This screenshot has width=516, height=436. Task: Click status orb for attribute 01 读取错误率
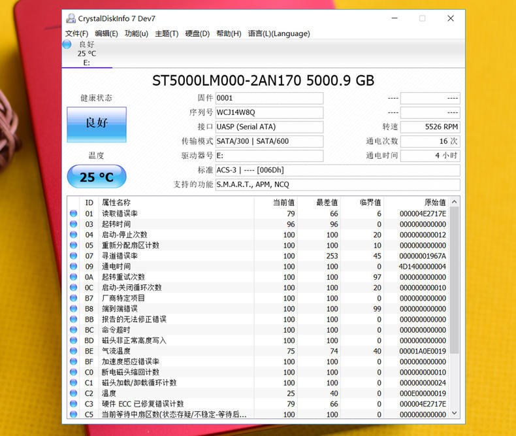[x=73, y=213]
